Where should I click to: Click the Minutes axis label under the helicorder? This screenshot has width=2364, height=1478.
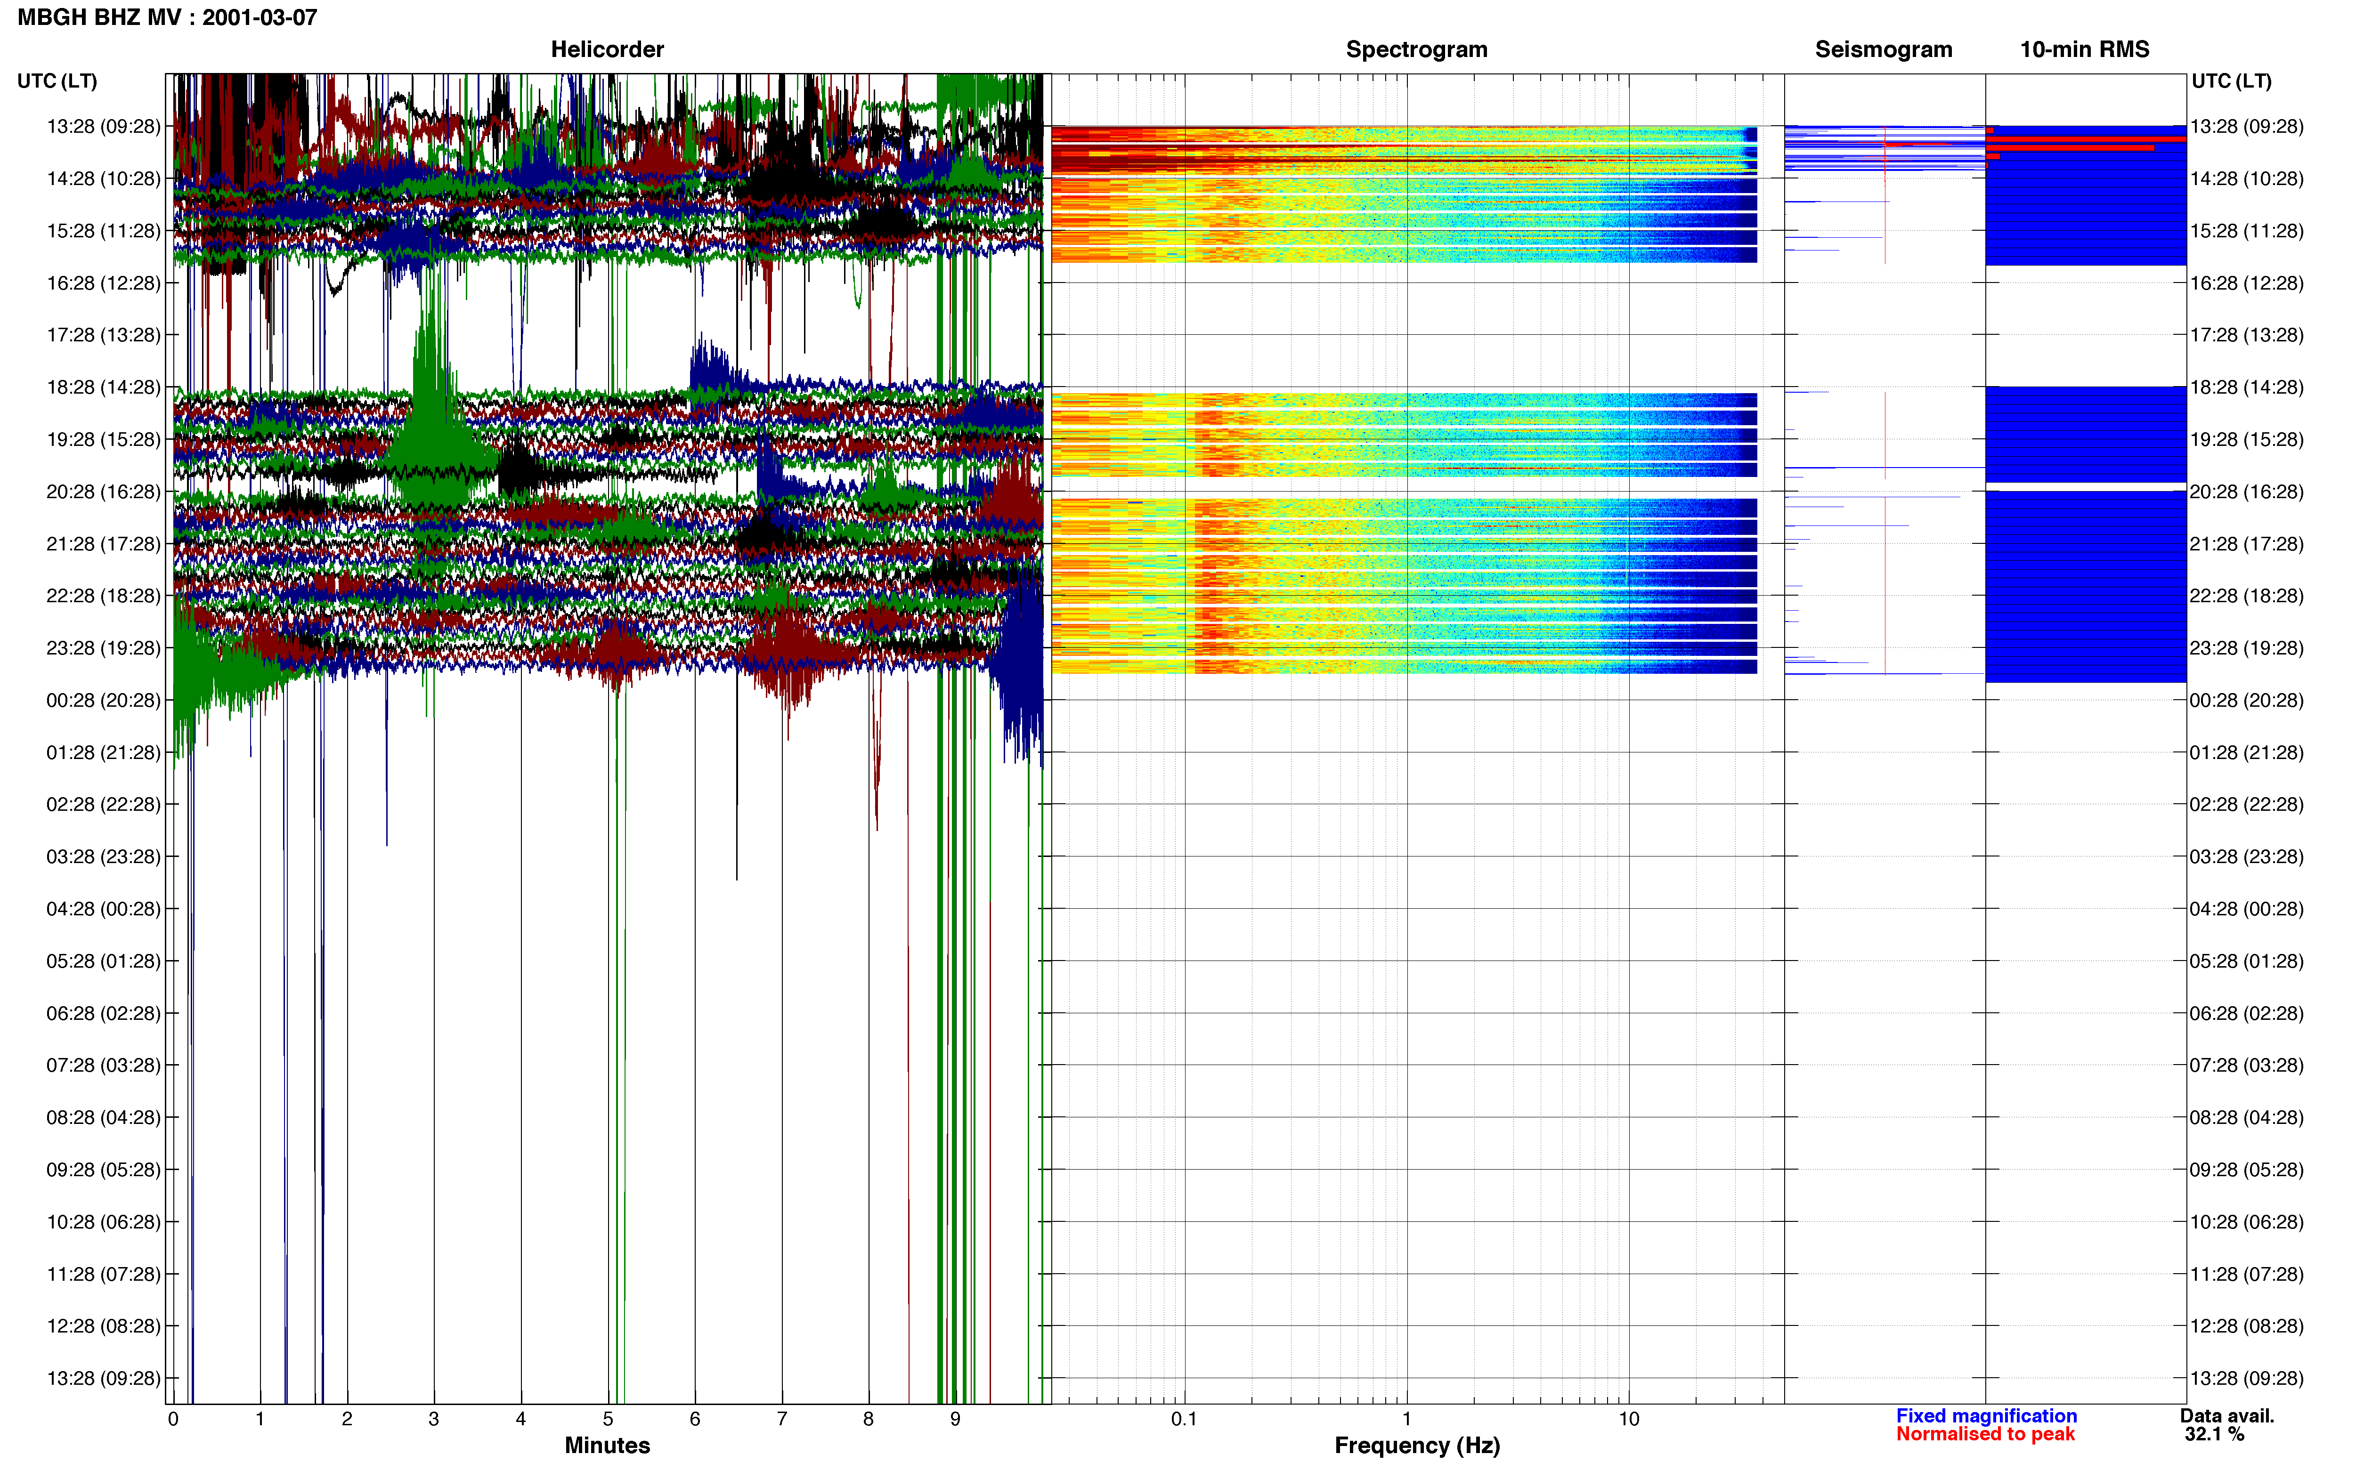coord(607,1446)
